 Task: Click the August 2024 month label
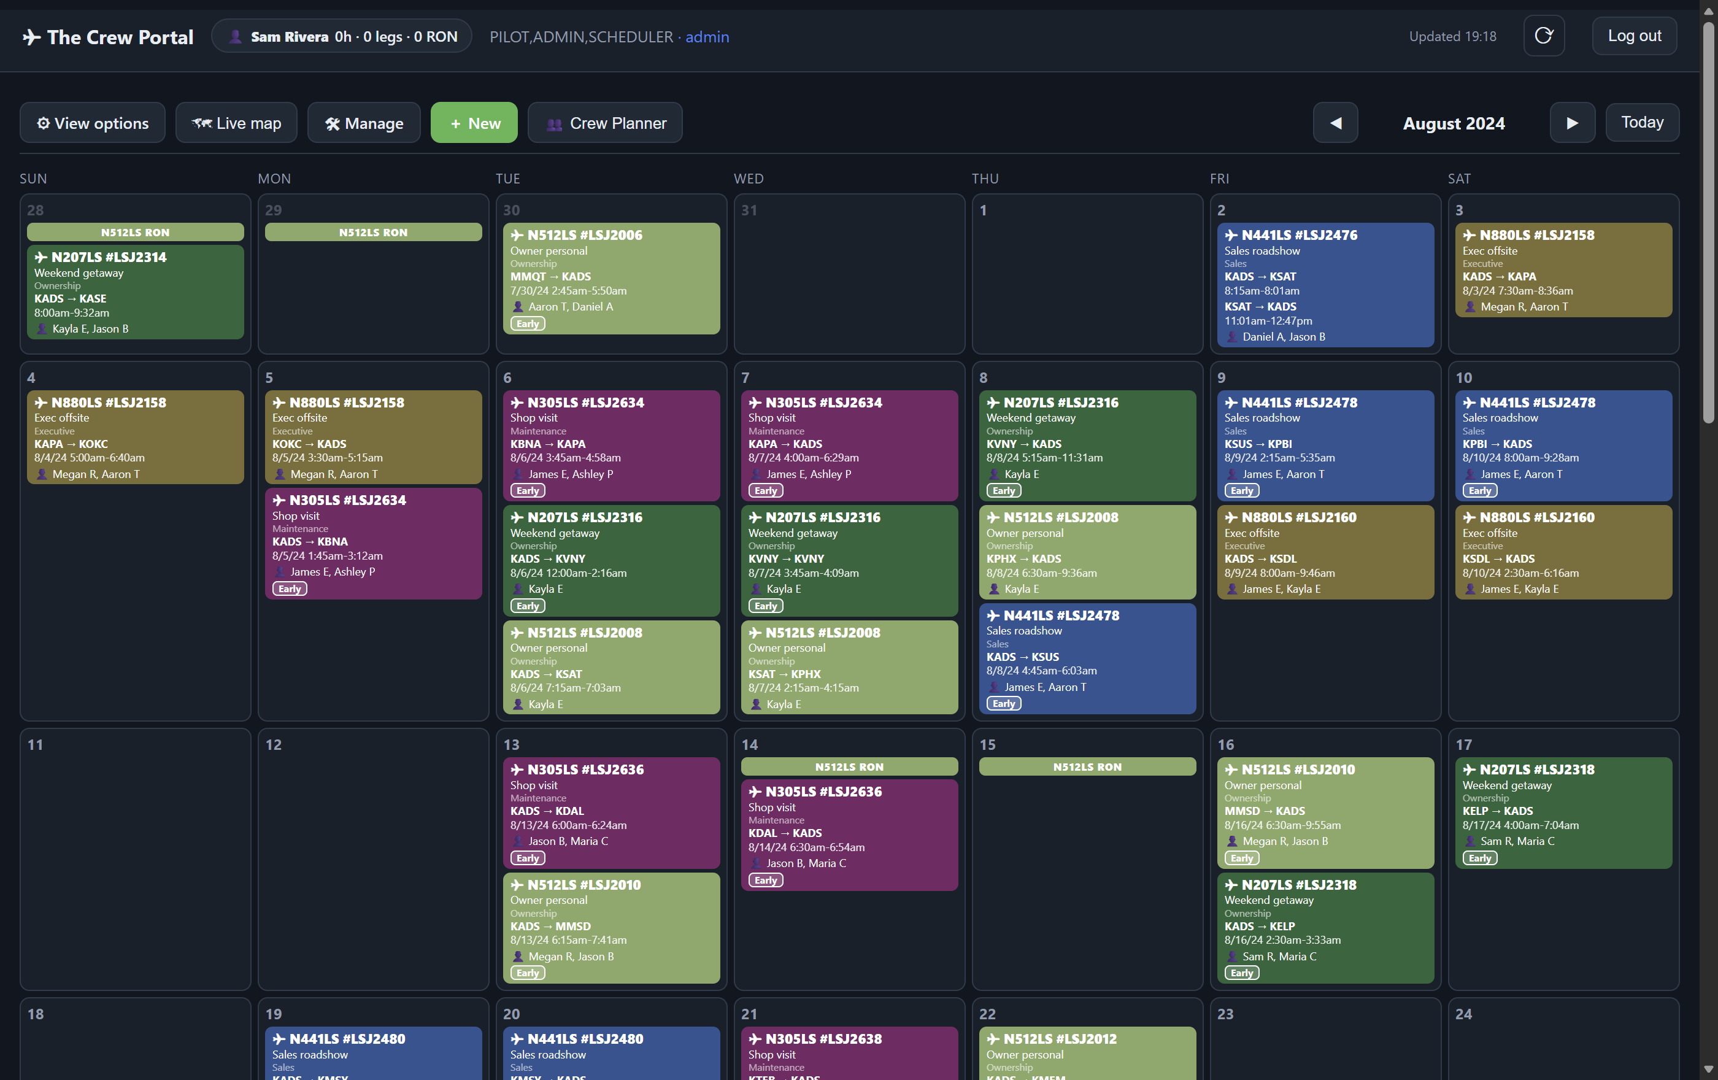click(1454, 123)
